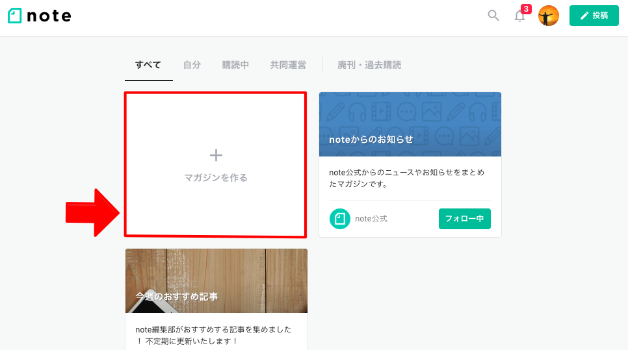Open the noteからのお知らせ magazine banner
This screenshot has height=350, width=628.
pos(410,125)
